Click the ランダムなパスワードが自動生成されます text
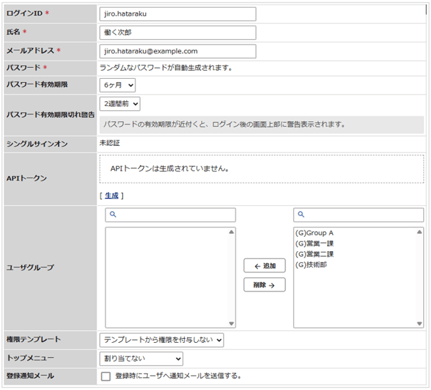This screenshot has height=390, width=431. pos(166,68)
